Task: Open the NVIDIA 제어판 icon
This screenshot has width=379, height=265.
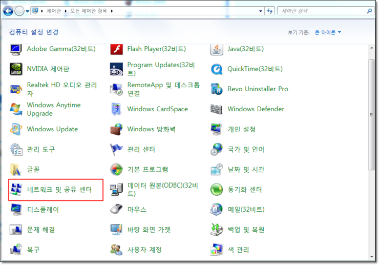Action: pos(16,69)
